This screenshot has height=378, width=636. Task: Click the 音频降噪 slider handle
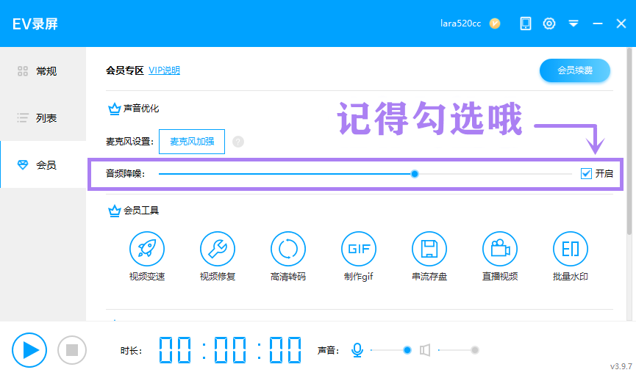click(x=414, y=174)
